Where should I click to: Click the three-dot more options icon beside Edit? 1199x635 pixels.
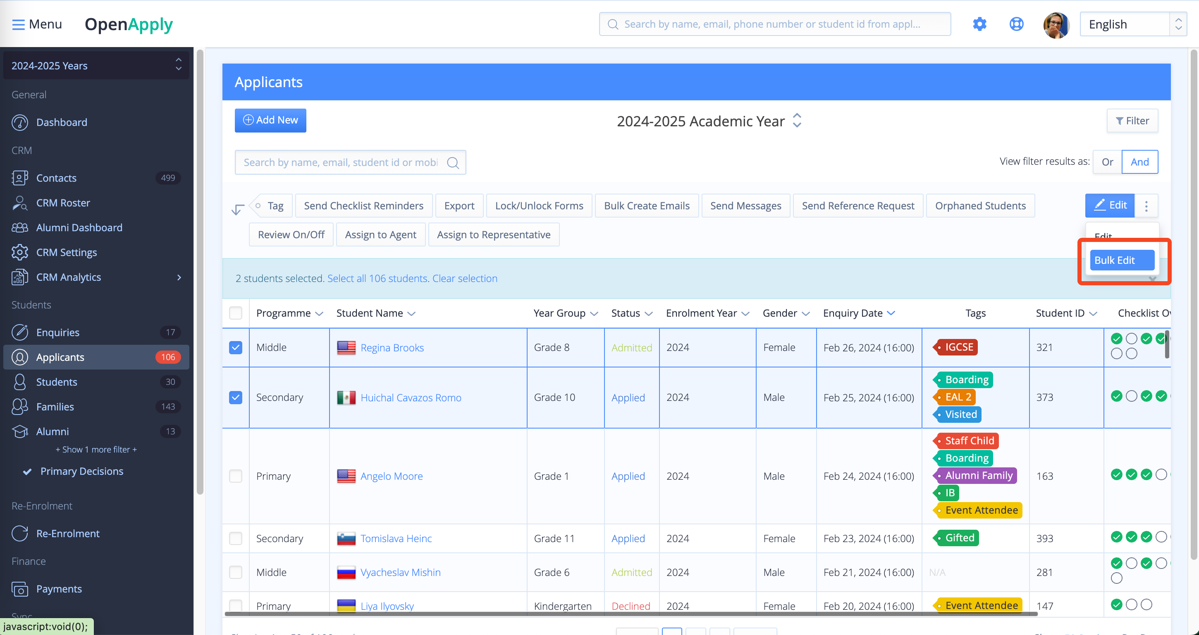click(x=1146, y=206)
